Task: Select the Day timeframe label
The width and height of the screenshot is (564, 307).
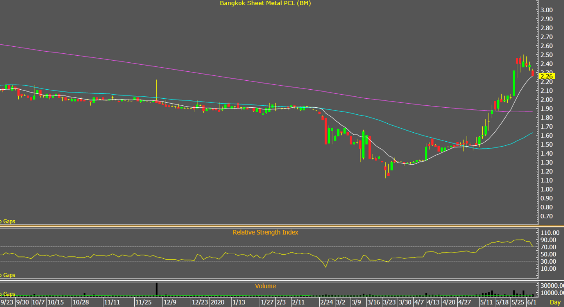Action: [x=555, y=302]
